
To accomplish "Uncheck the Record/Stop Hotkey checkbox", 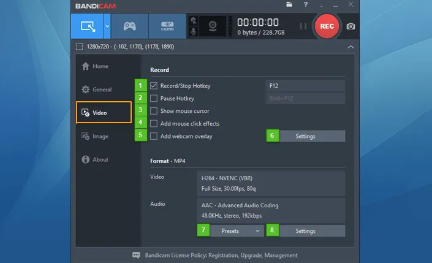I will (x=154, y=86).
